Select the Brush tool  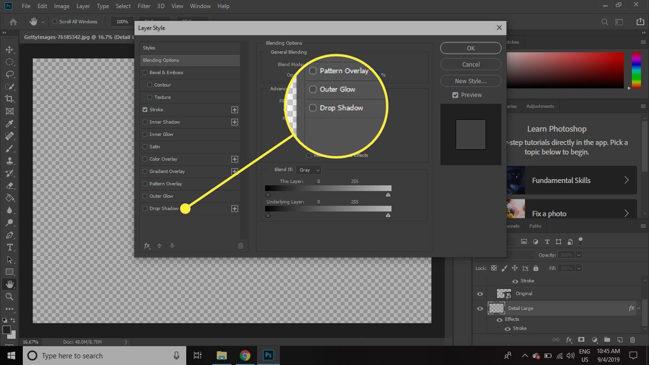[x=9, y=148]
